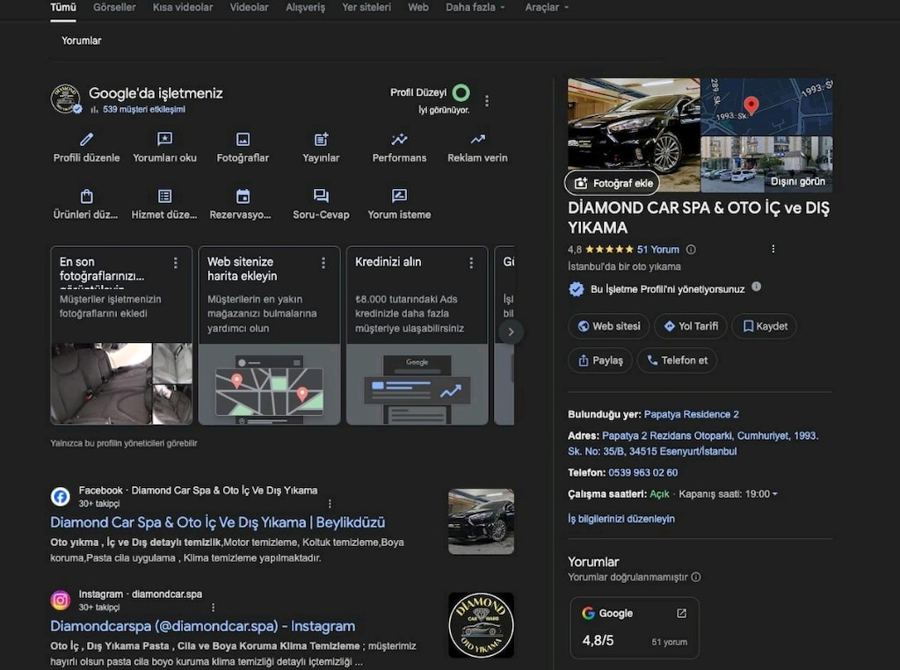Show next suggestion cards with arrow

(511, 331)
